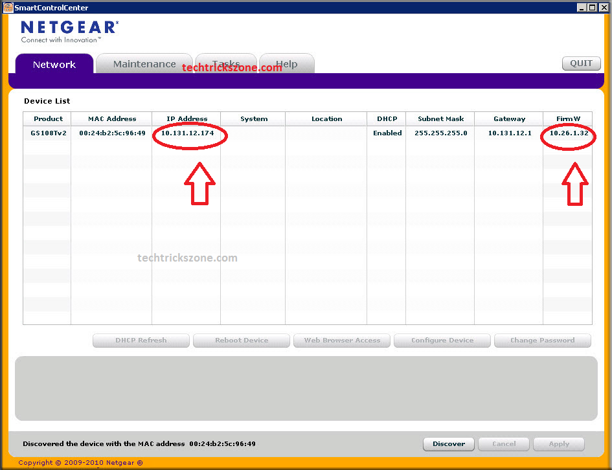Select IP address cell 10.131.12.174
Viewport: 612px width, 470px height.
[x=187, y=133]
